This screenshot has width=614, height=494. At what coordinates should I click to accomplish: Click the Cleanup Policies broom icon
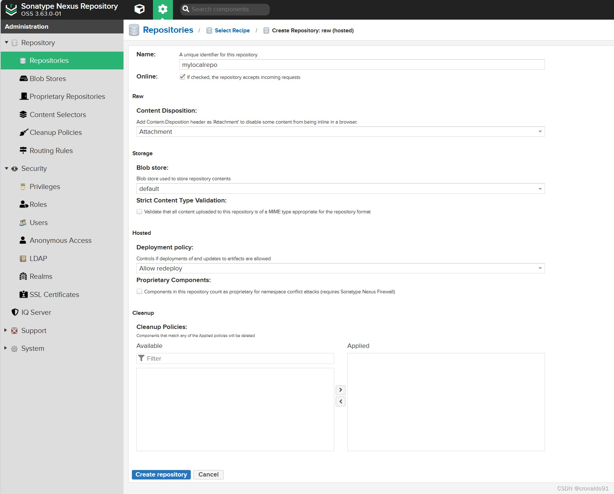pyautogui.click(x=24, y=132)
